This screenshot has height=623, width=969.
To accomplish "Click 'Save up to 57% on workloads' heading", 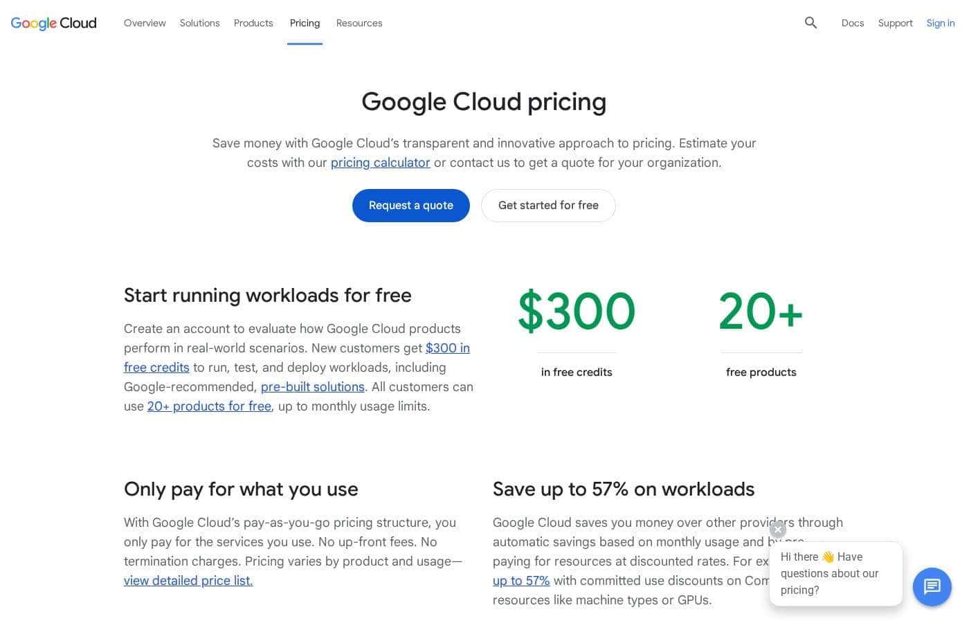I will coord(624,489).
